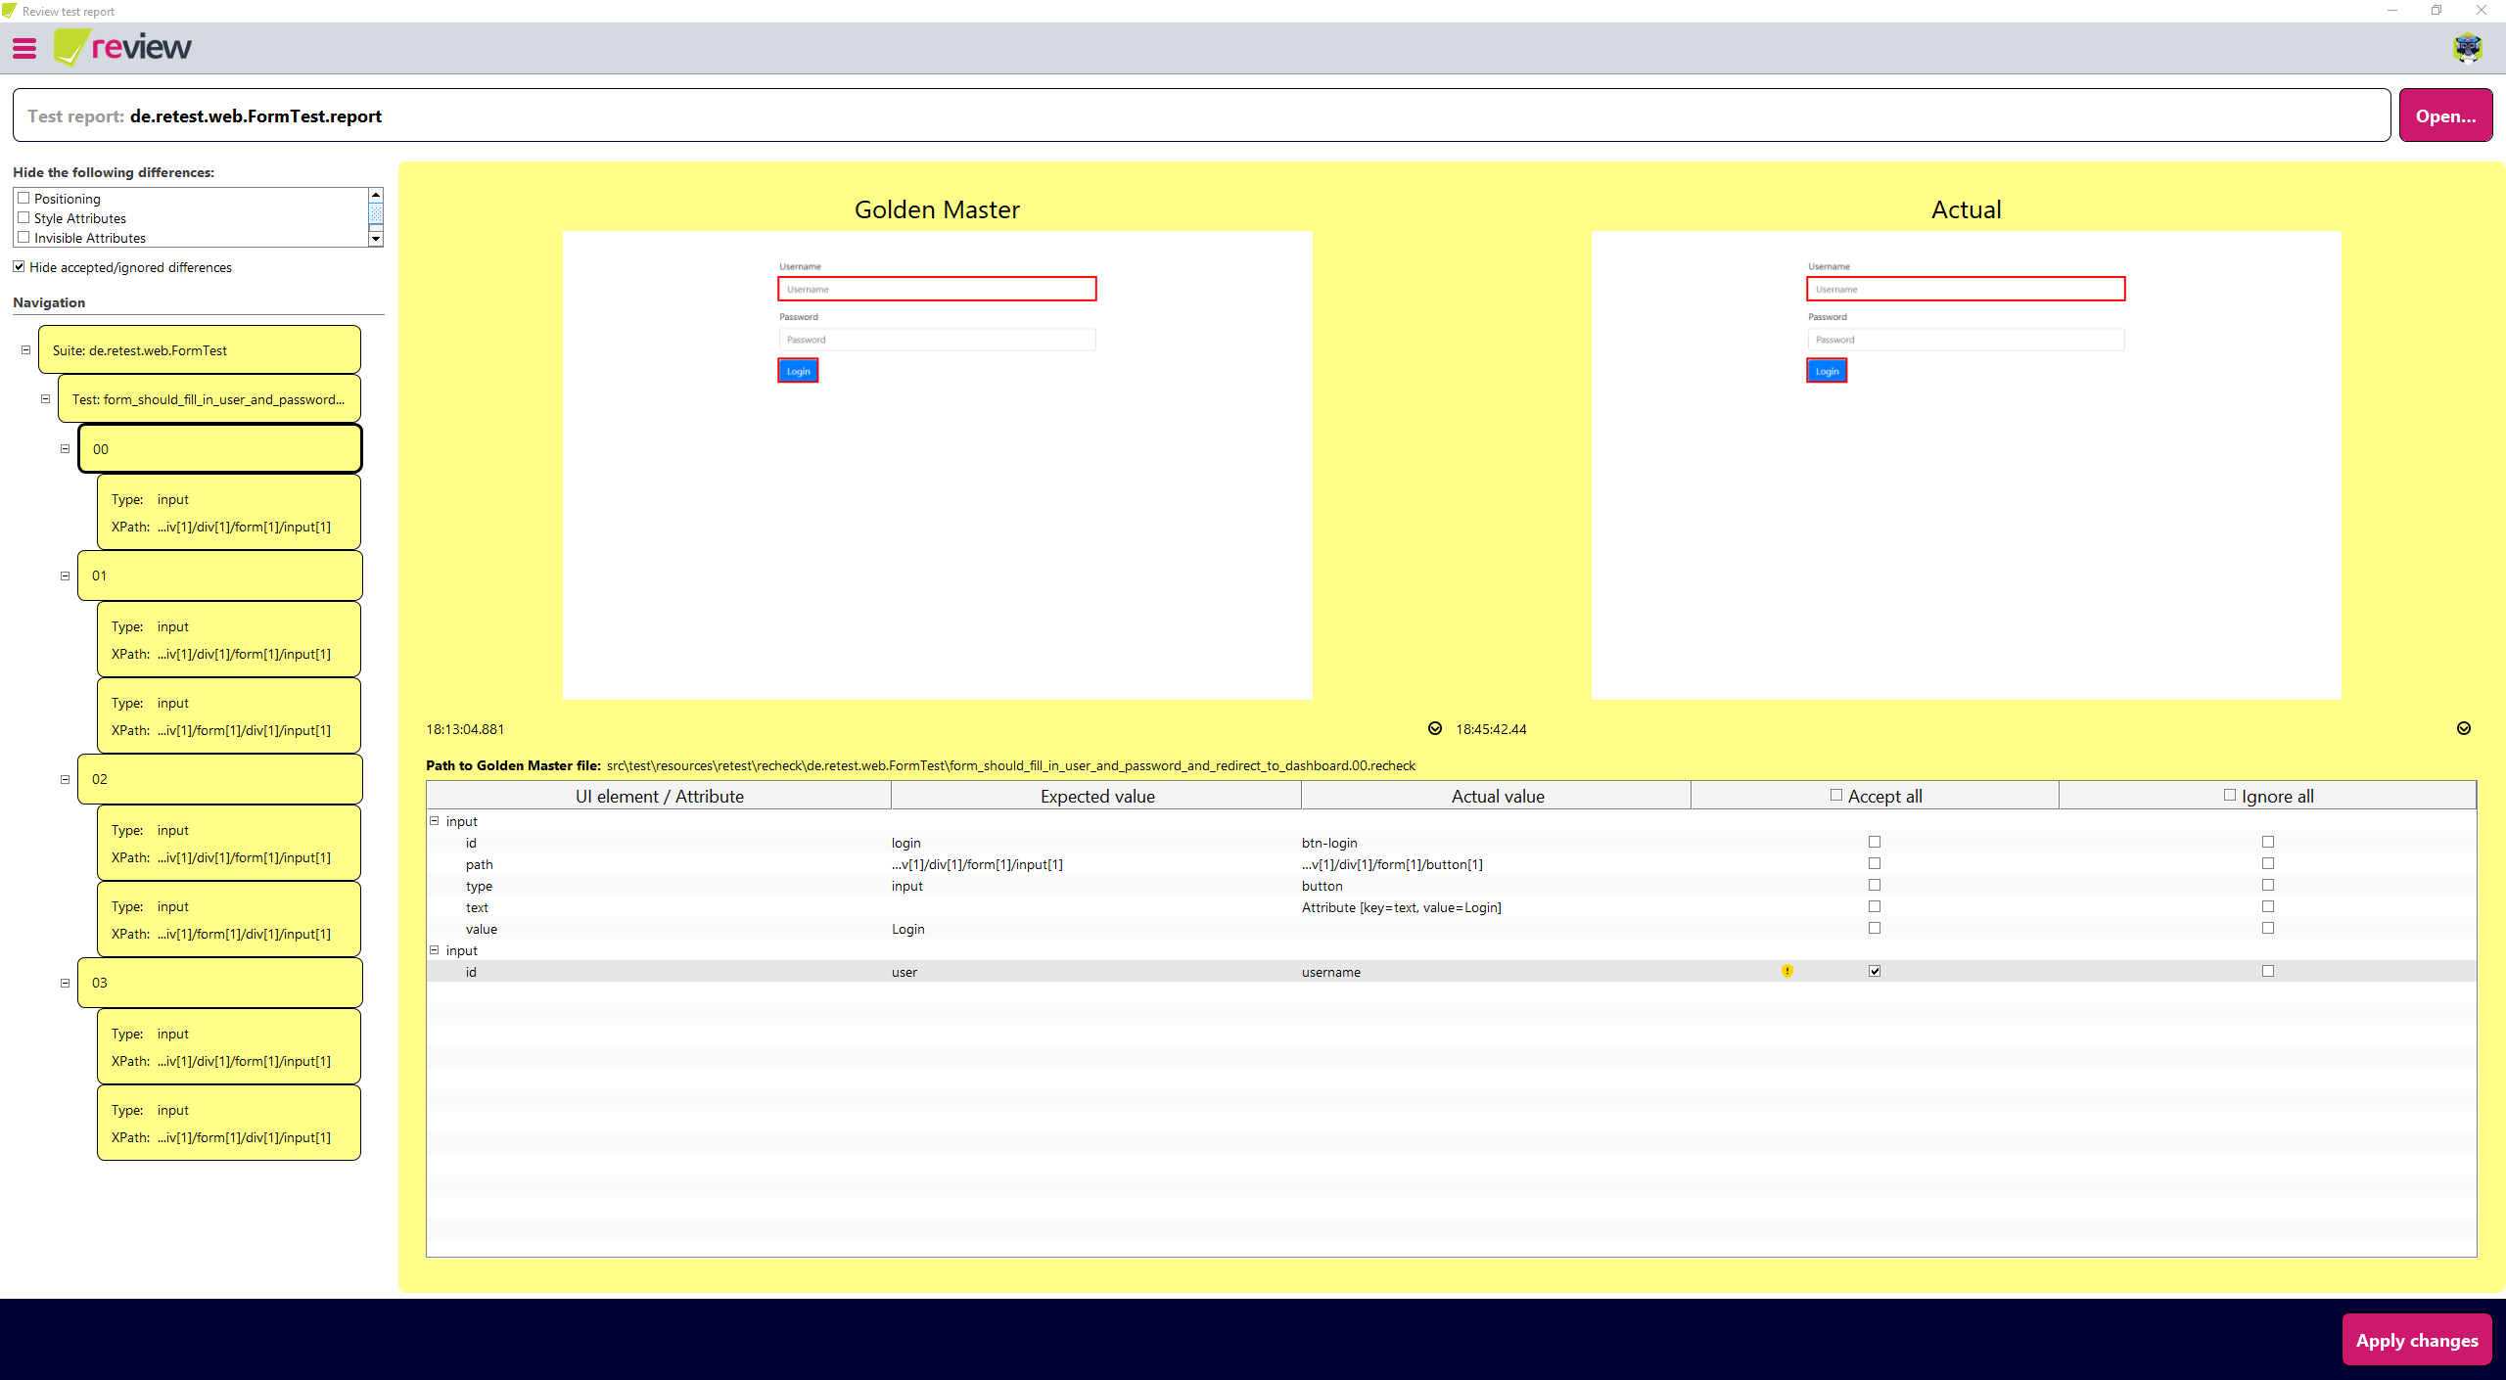Click the collapse arrow next to input element row
Viewport: 2506px width, 1380px height.
435,821
